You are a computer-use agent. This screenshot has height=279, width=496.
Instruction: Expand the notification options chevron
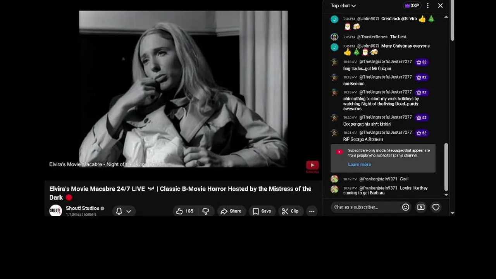[x=129, y=211]
